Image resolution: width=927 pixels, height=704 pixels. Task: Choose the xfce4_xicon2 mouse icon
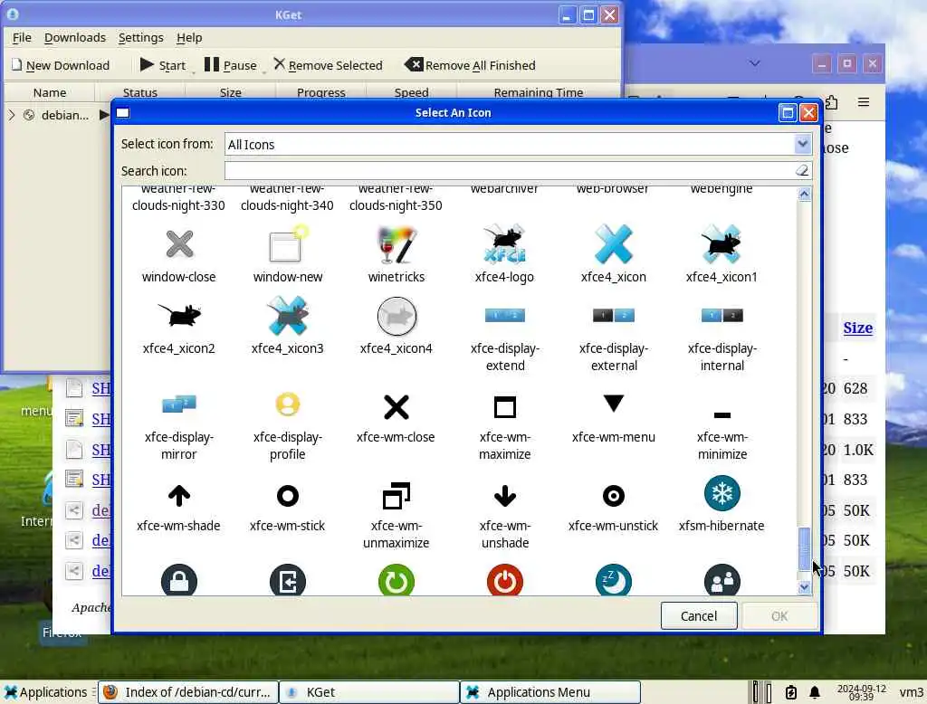(x=179, y=315)
